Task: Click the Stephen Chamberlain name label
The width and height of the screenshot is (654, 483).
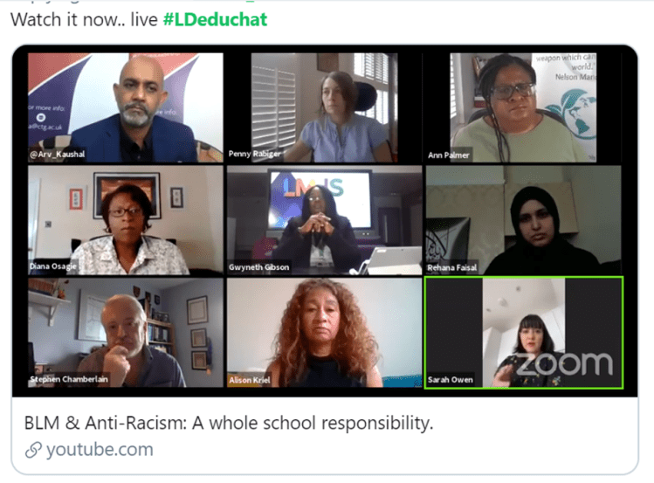Action: click(x=69, y=379)
